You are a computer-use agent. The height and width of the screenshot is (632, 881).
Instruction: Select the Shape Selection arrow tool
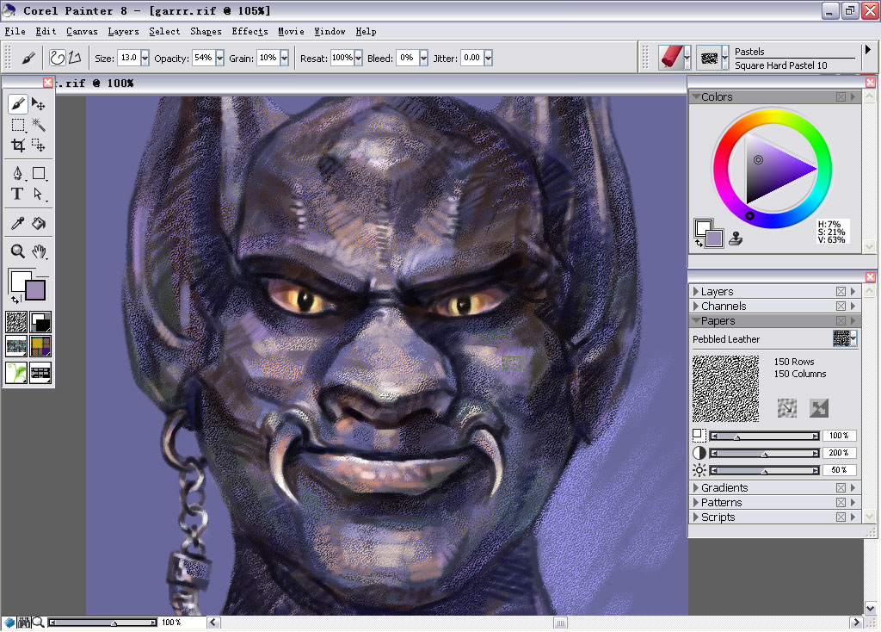(x=38, y=194)
